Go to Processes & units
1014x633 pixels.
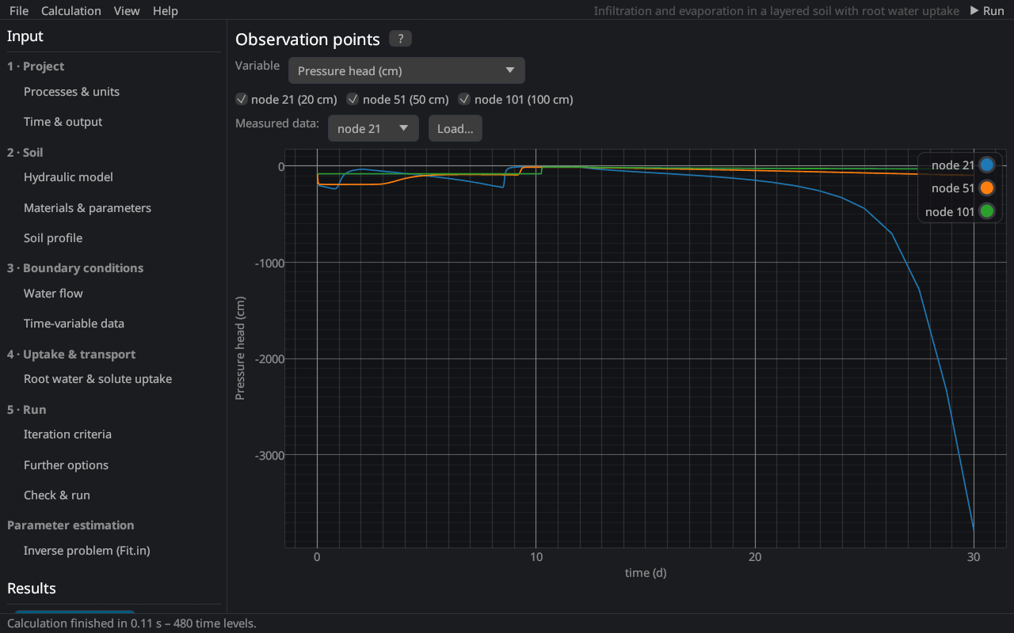click(x=71, y=92)
